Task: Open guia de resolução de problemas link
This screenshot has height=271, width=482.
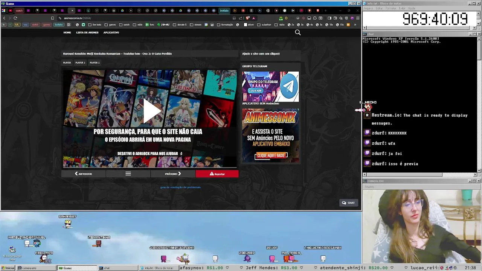Action: (x=180, y=187)
